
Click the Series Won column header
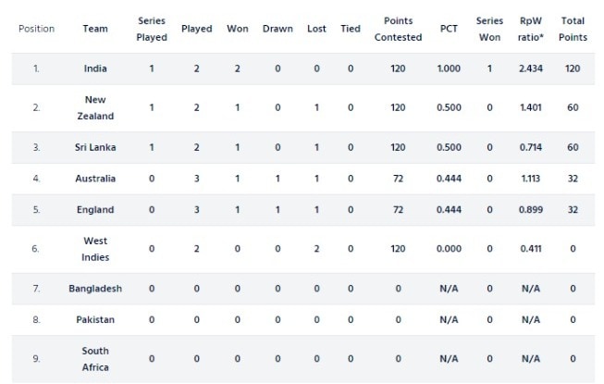point(489,29)
